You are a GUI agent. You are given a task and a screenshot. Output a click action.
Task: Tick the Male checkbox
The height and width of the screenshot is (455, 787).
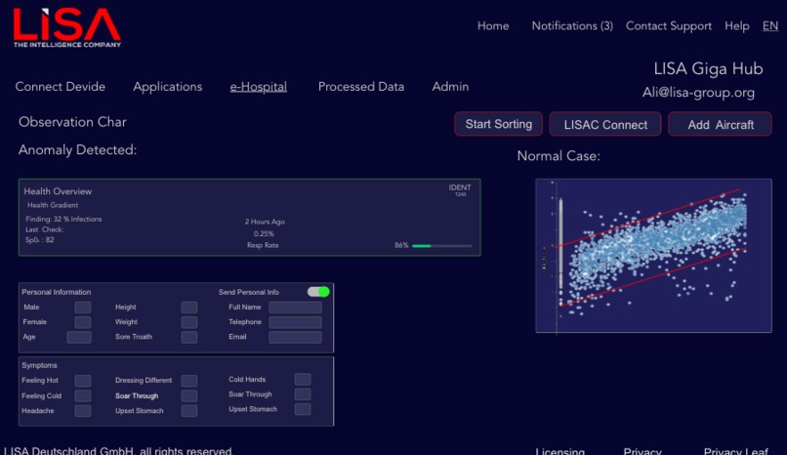click(83, 307)
